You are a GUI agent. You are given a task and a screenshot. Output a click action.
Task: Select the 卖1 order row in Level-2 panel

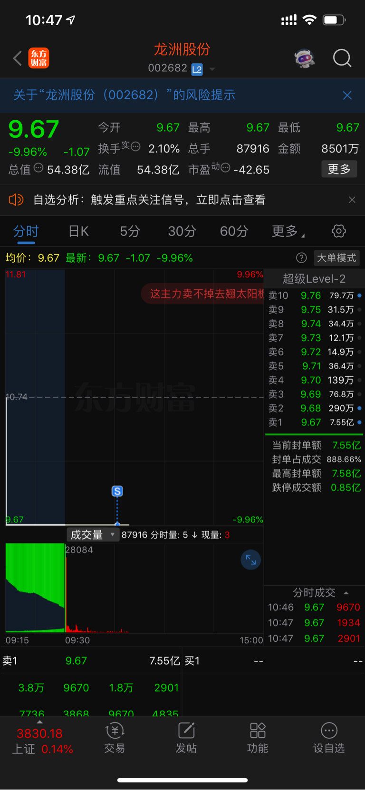(x=314, y=422)
